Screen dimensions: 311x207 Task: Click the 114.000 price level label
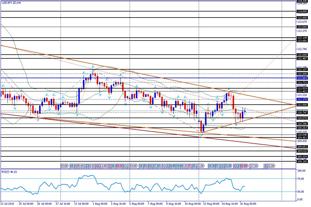[x=302, y=11]
